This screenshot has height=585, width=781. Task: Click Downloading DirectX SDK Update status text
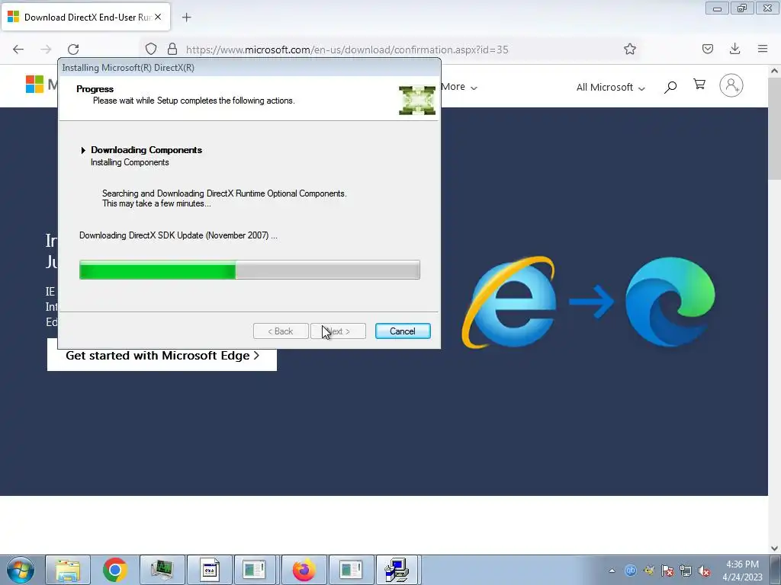[178, 235]
